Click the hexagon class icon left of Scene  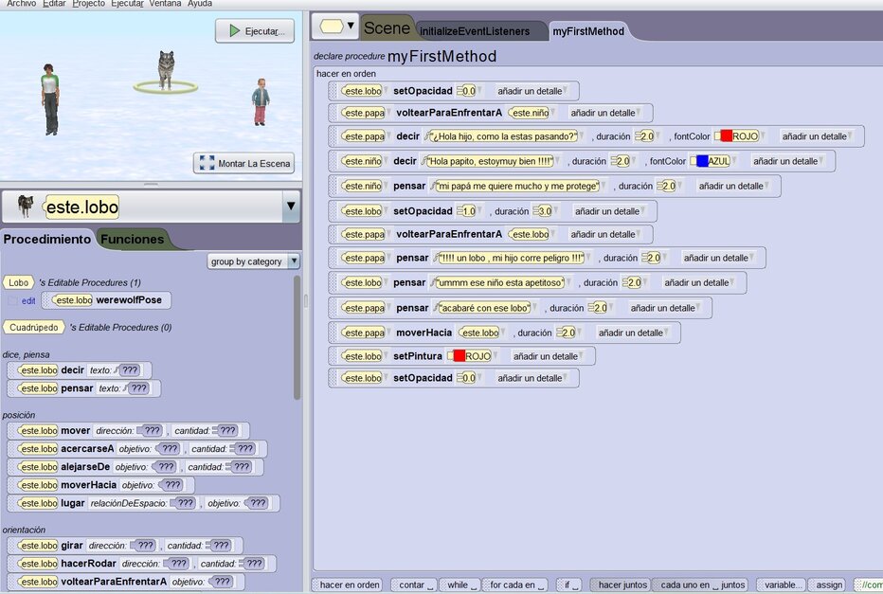(x=330, y=26)
